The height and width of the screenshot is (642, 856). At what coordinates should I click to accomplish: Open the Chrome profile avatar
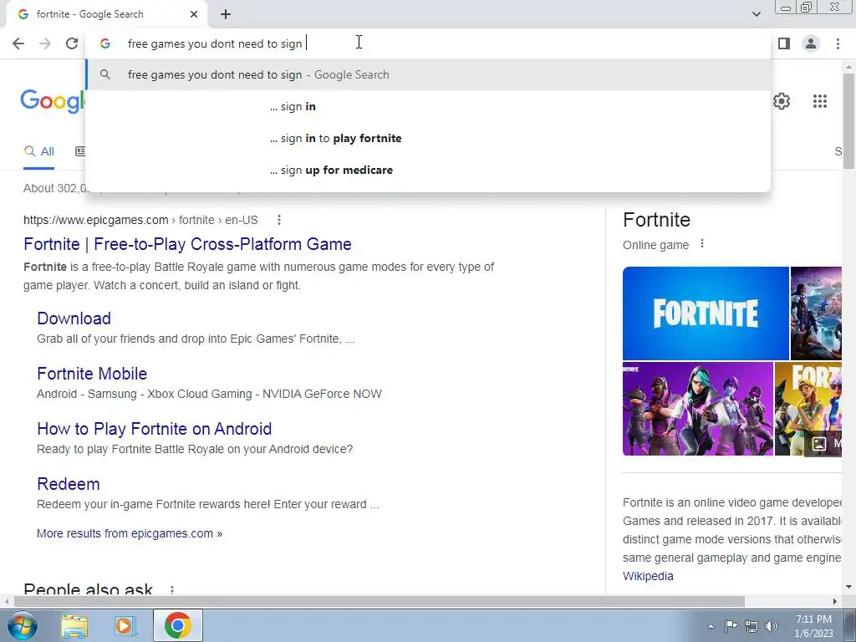(x=811, y=43)
